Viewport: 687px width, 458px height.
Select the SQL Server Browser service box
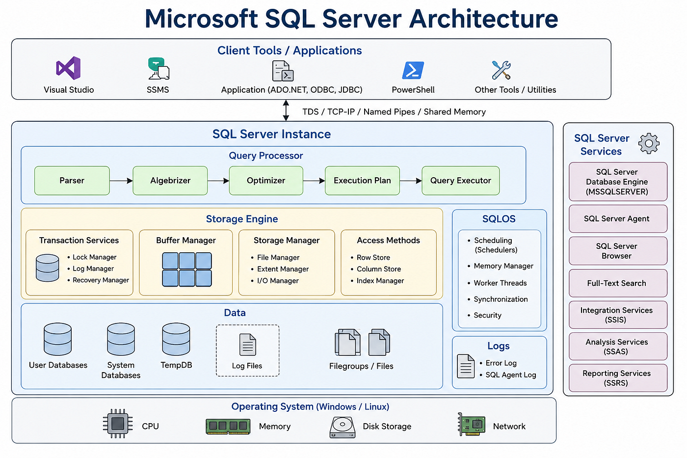[x=618, y=251]
